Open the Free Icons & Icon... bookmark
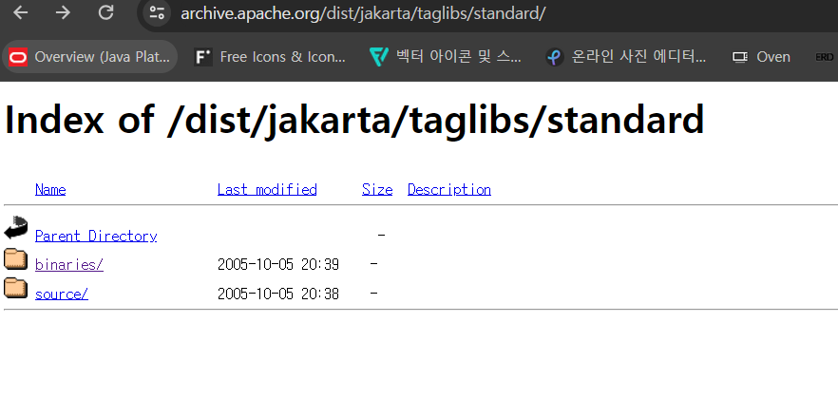 (x=270, y=57)
